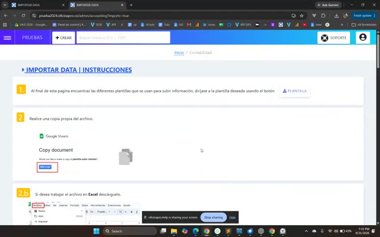Click the battery 43% indicator
This screenshot has height=237, width=380.
346,231
